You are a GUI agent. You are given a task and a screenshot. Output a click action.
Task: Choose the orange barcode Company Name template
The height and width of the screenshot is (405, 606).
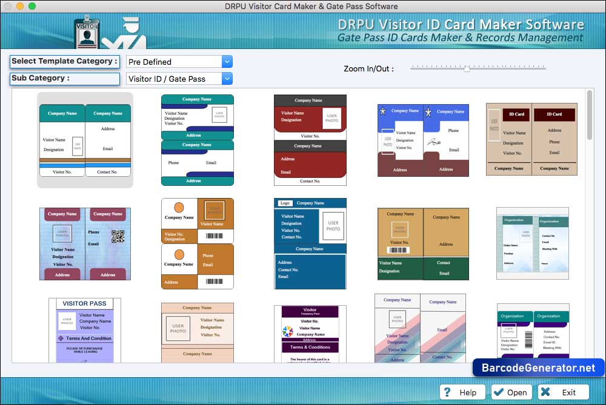click(x=197, y=243)
